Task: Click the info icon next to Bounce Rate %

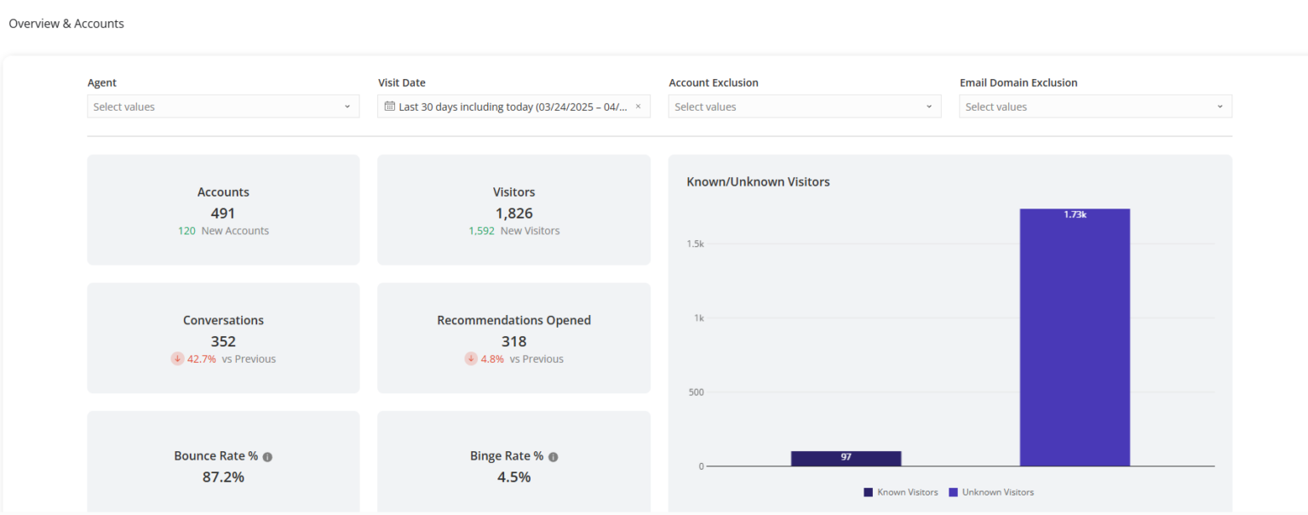Action: coord(267,456)
